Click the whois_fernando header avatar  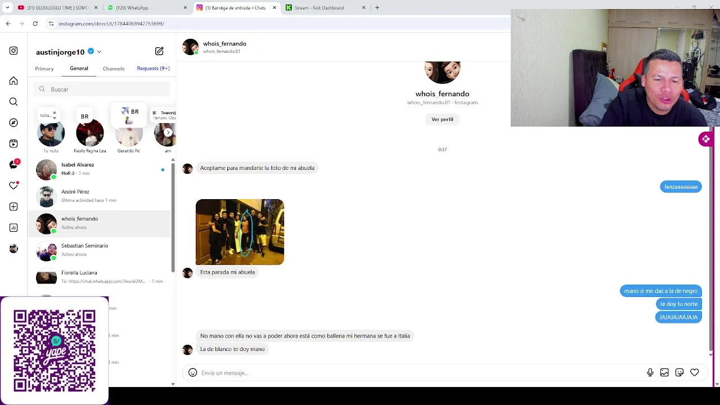[190, 47]
